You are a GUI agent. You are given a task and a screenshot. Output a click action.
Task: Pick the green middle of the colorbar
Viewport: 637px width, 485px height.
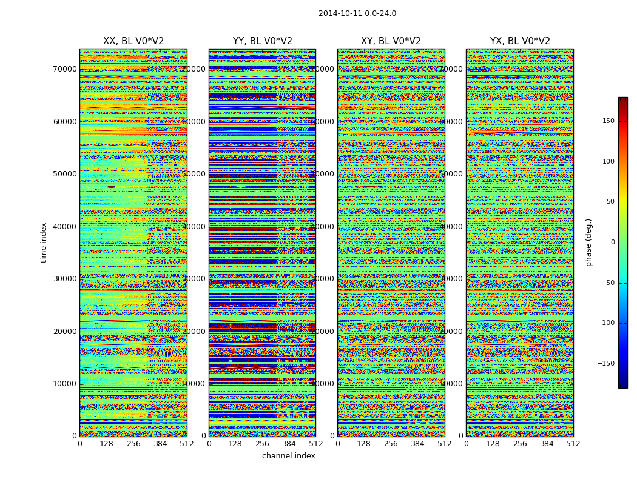coord(622,242)
